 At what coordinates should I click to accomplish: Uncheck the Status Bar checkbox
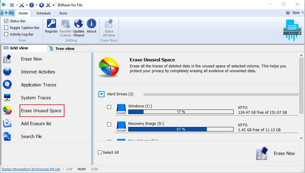6,21
